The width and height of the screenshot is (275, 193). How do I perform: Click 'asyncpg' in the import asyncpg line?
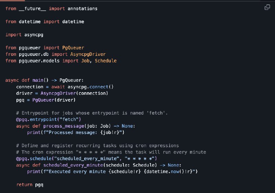[x=34, y=35]
